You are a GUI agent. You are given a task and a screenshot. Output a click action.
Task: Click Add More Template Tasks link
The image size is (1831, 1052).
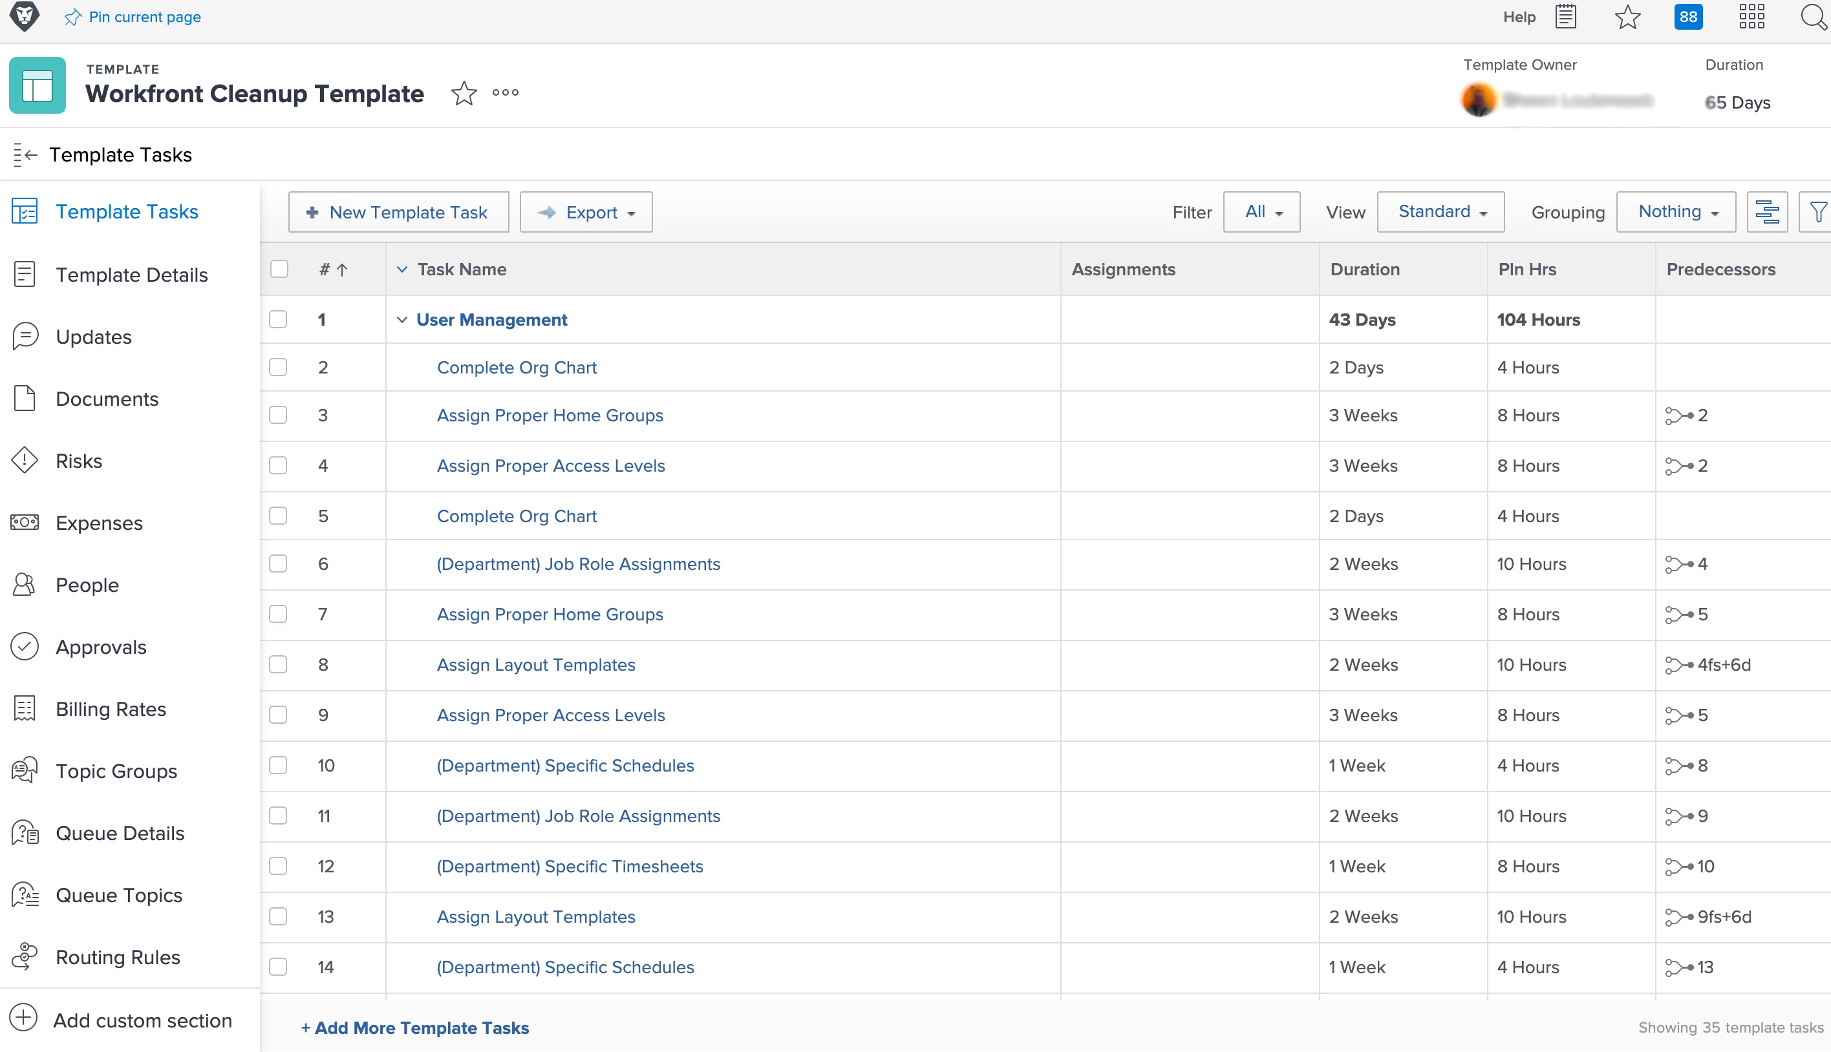415,1027
